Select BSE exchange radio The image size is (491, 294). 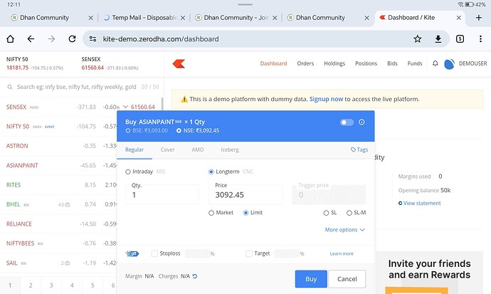point(128,130)
